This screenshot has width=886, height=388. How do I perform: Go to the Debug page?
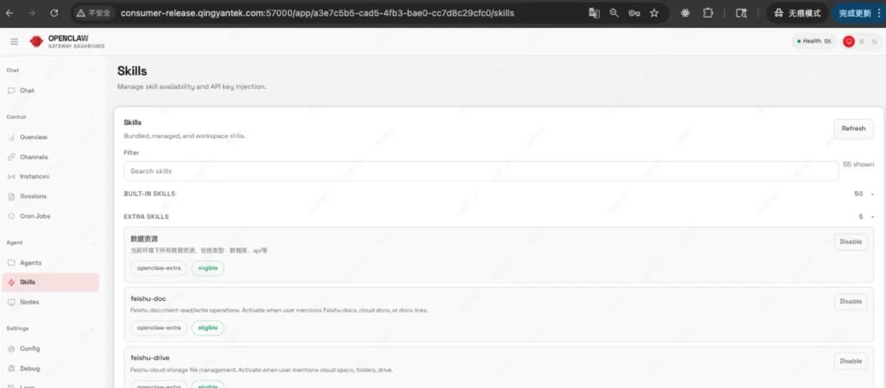(30, 368)
